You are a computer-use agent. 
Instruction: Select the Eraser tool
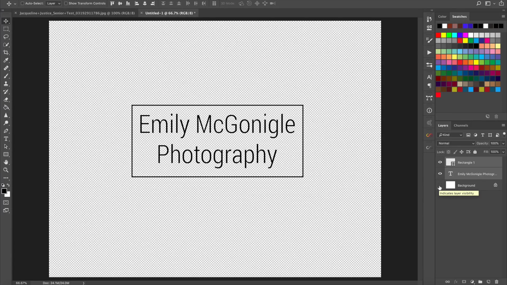(6, 99)
